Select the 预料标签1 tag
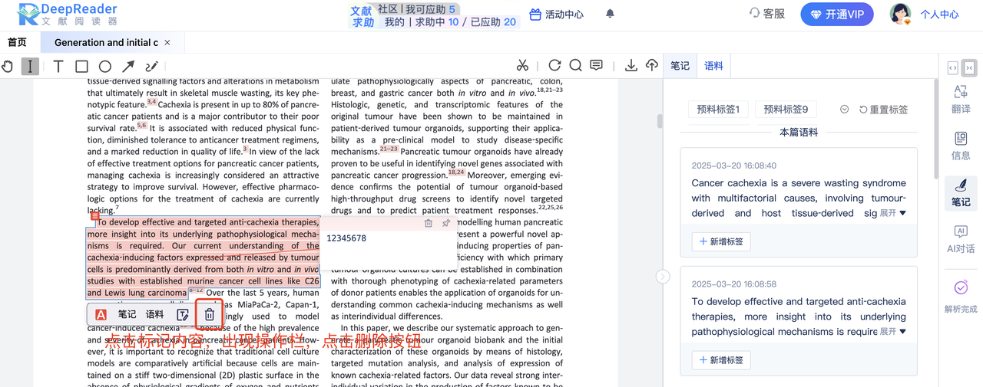Screen dimensions: 983x387 (x=718, y=110)
